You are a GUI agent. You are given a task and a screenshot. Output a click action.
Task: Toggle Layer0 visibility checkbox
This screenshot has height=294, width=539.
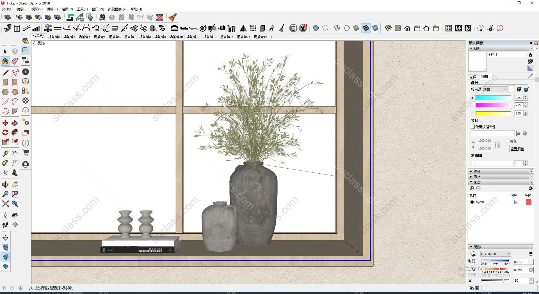(x=516, y=202)
